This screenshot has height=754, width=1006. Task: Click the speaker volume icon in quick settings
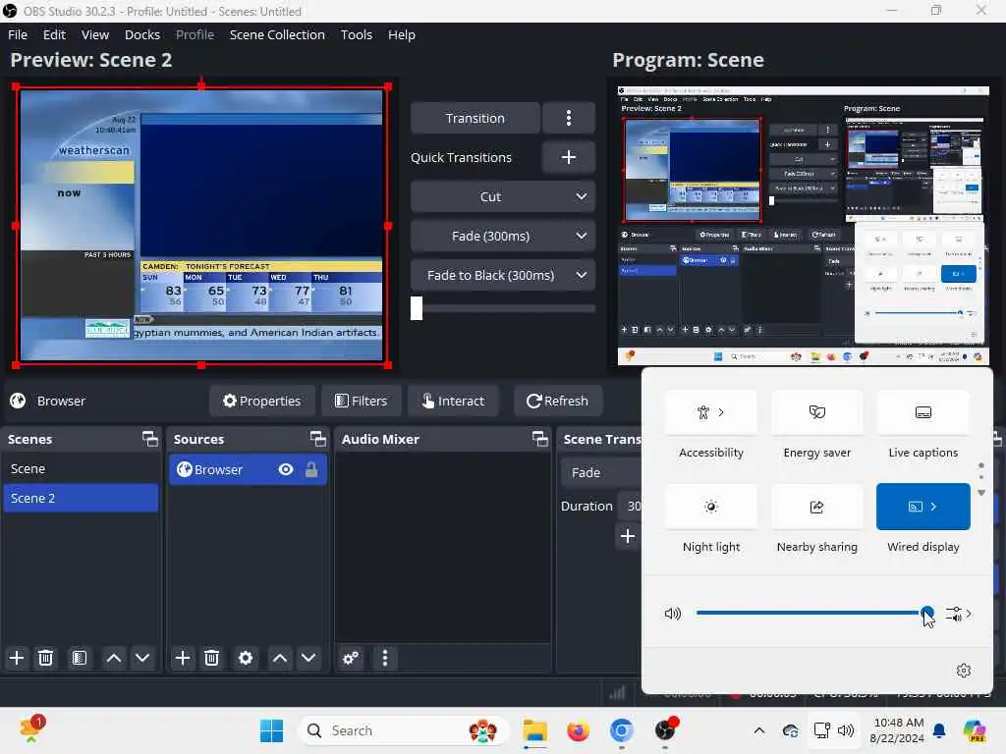[672, 614]
